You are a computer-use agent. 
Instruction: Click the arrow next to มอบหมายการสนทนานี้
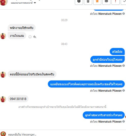click(x=35, y=3)
